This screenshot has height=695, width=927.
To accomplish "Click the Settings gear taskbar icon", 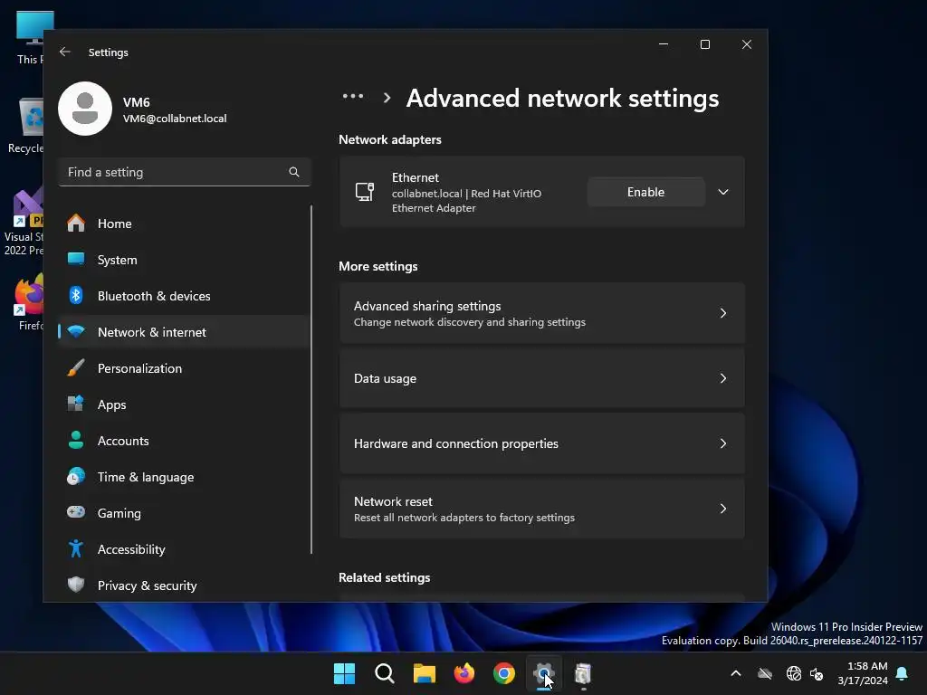I will pos(543,673).
